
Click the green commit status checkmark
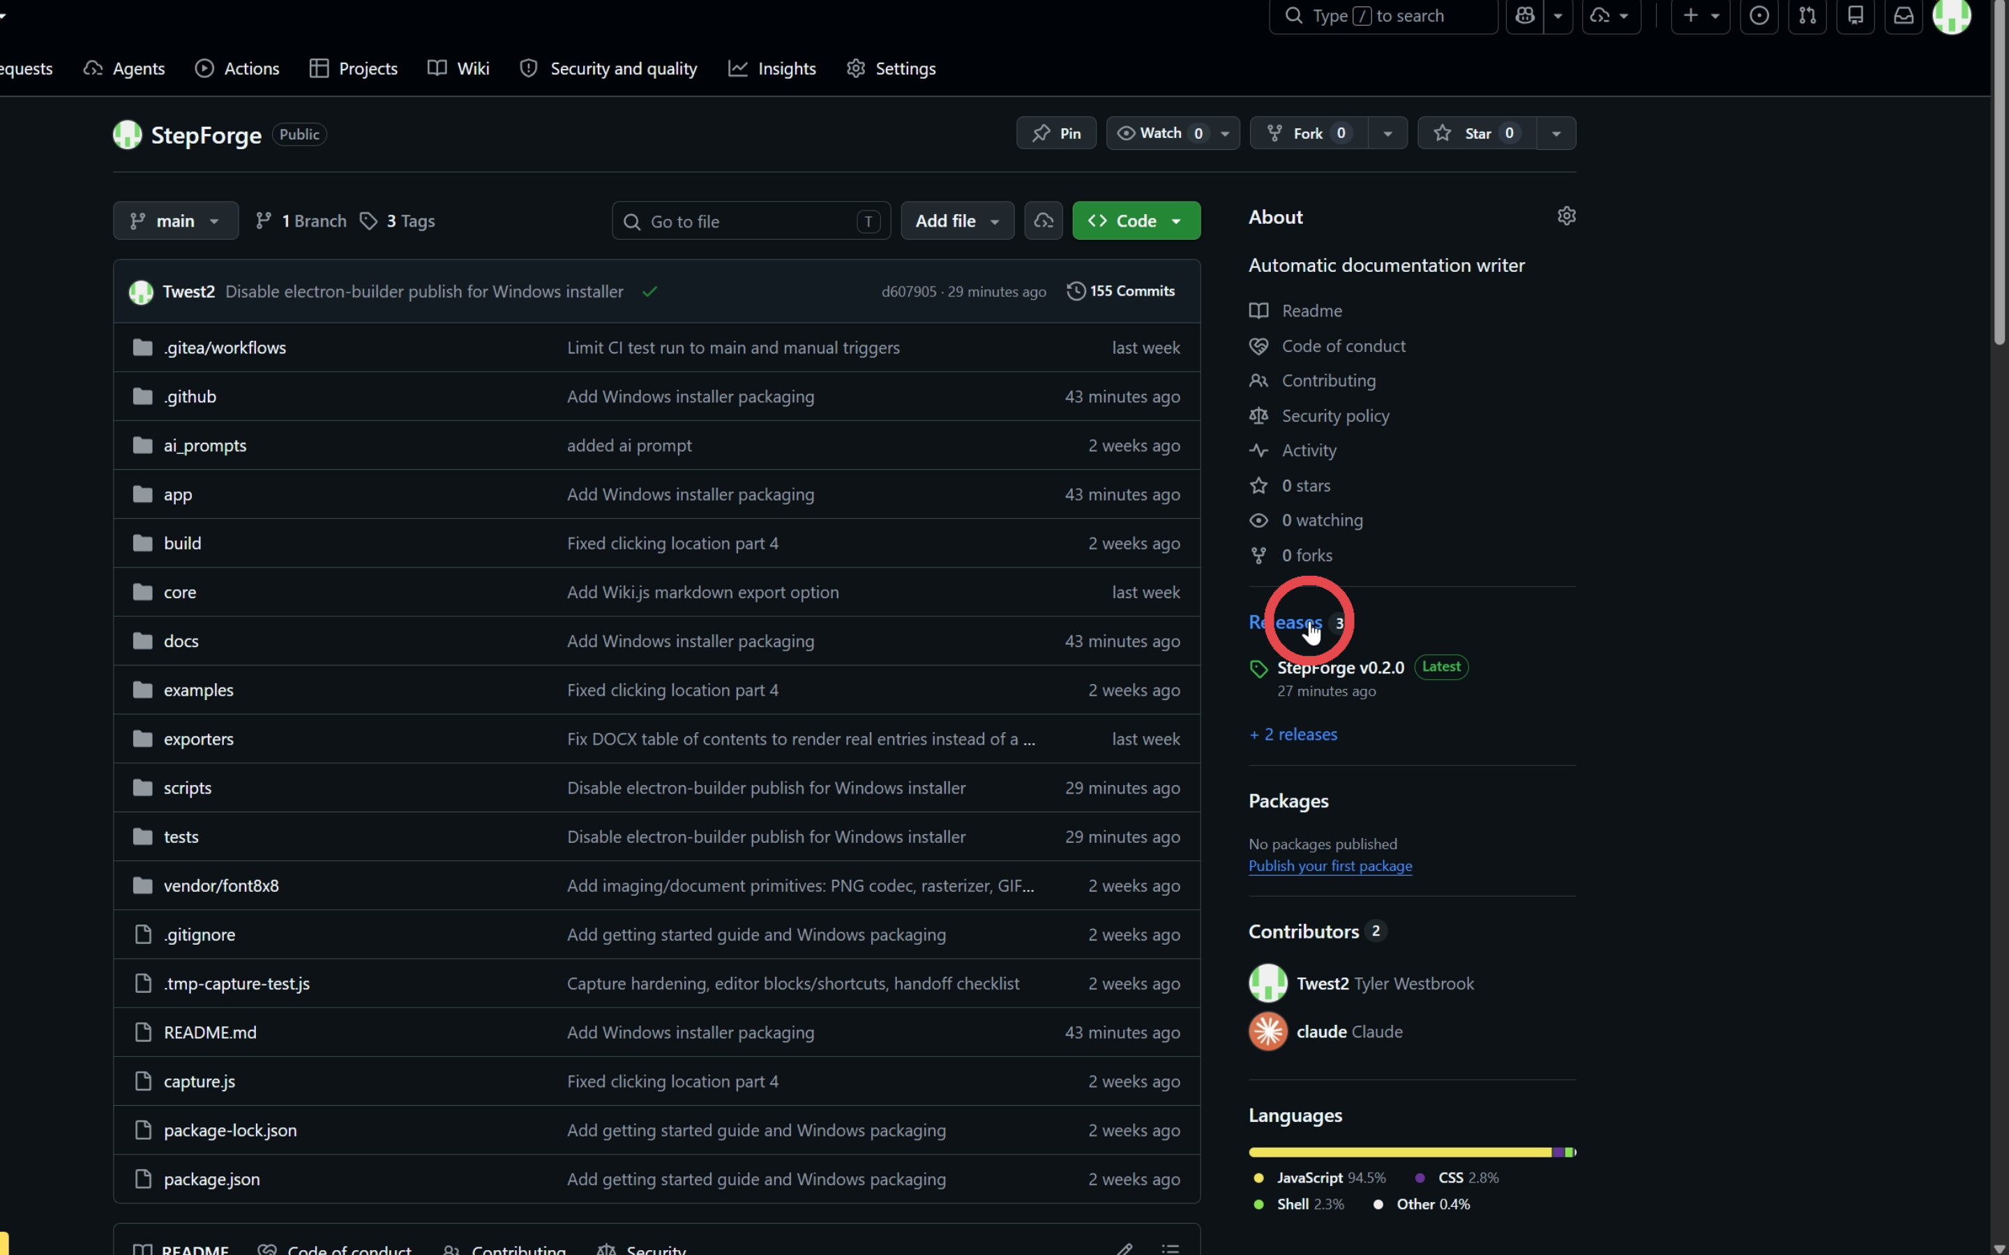(x=649, y=291)
